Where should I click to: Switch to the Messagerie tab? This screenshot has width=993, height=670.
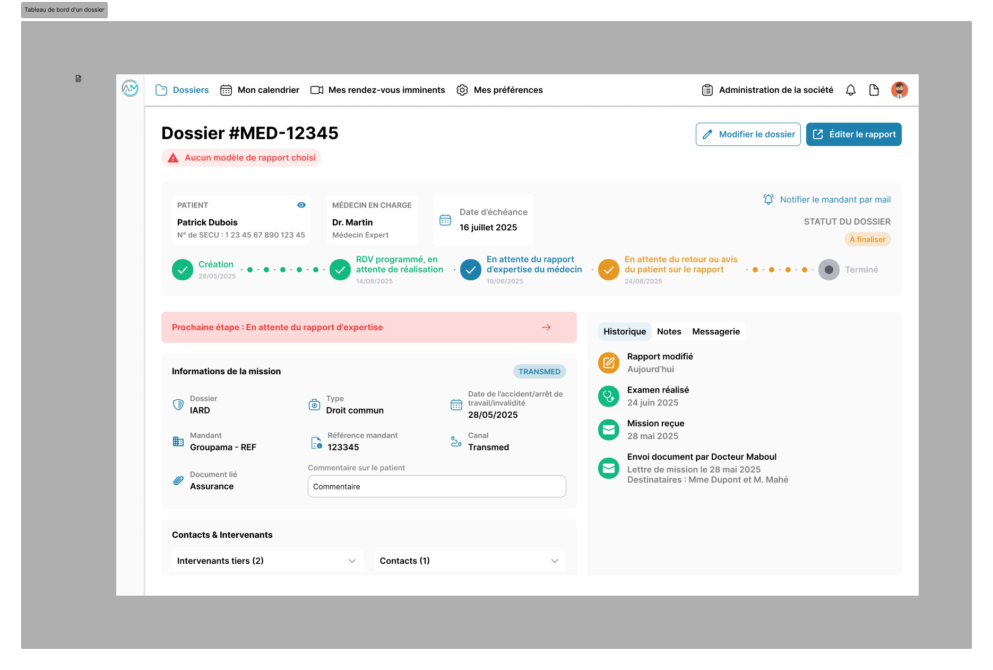(716, 331)
